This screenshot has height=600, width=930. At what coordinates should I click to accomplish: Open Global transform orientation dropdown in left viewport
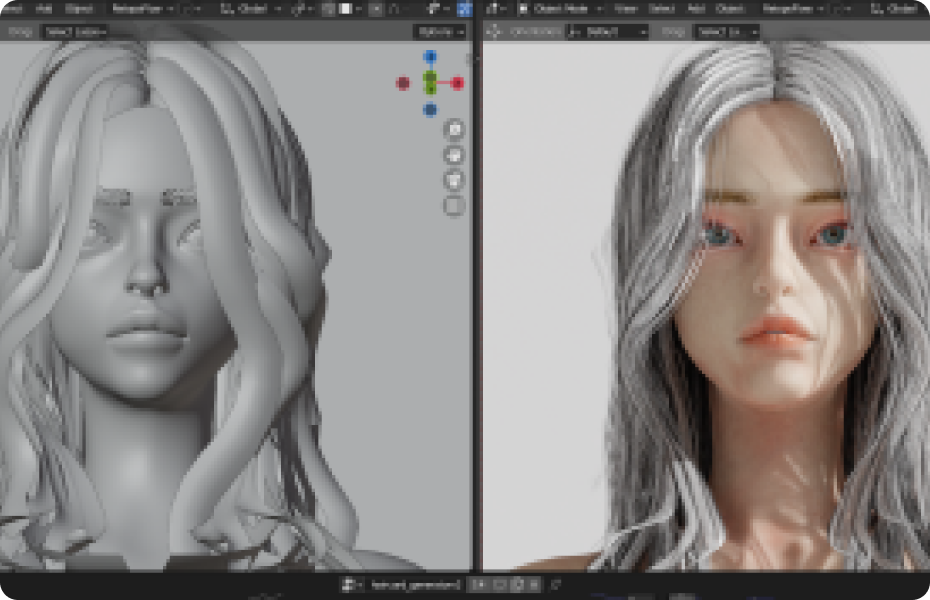point(251,8)
